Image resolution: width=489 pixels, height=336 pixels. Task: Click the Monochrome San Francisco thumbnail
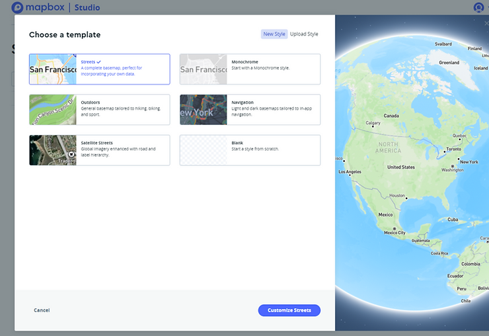coord(204,69)
